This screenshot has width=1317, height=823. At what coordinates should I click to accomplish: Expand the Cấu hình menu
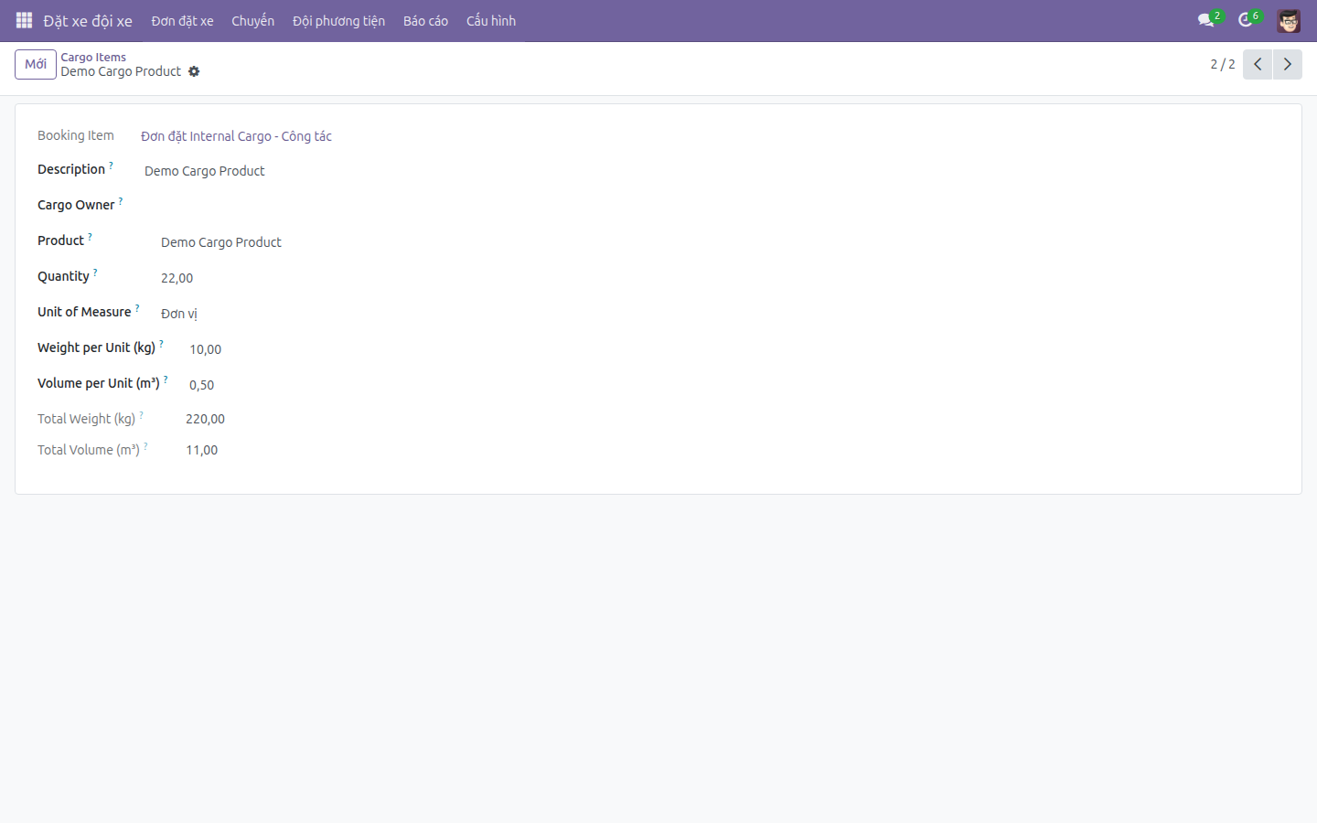(491, 21)
